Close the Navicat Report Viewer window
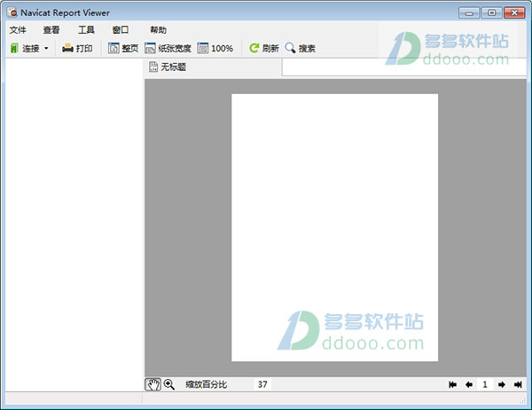532x410 pixels. pyautogui.click(x=514, y=13)
